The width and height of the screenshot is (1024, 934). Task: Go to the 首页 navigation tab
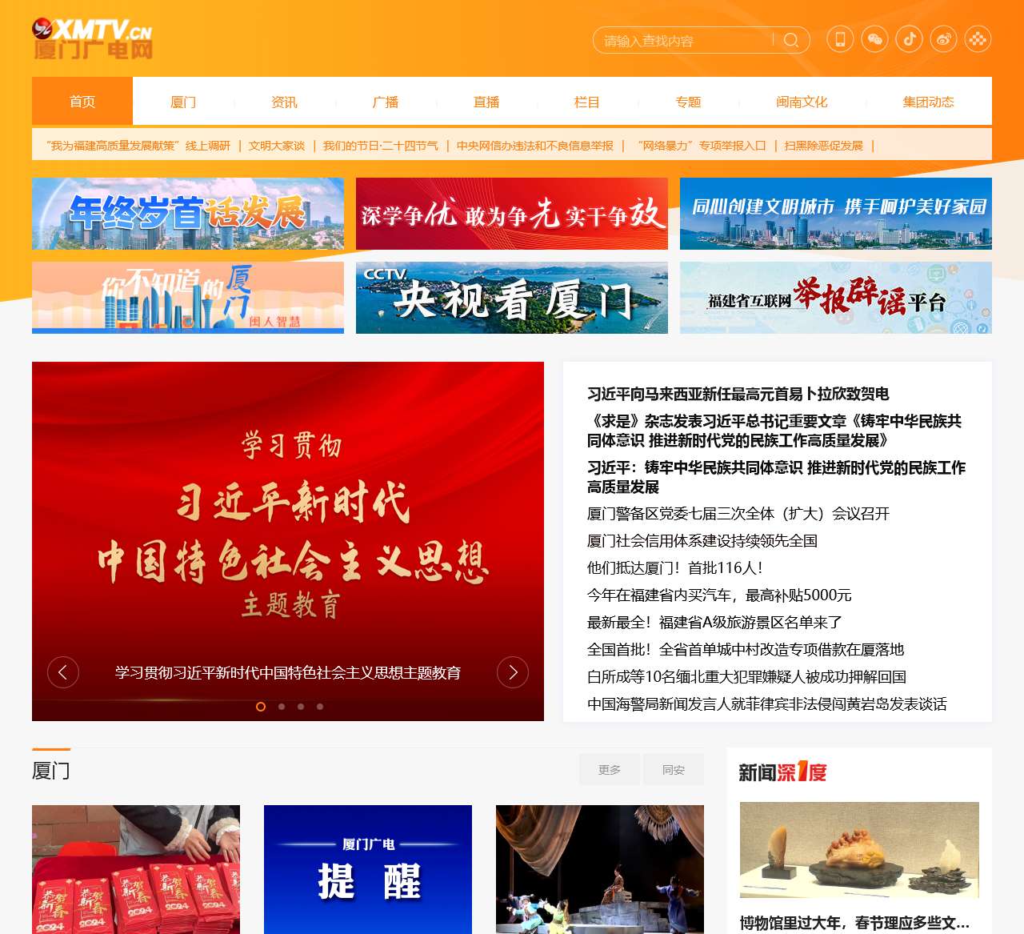pyautogui.click(x=82, y=101)
